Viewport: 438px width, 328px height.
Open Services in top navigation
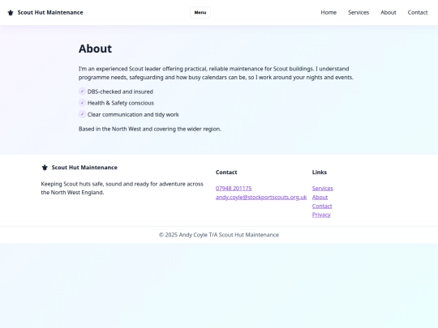pos(359,12)
